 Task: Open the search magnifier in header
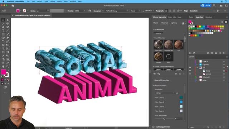tap(214, 6)
